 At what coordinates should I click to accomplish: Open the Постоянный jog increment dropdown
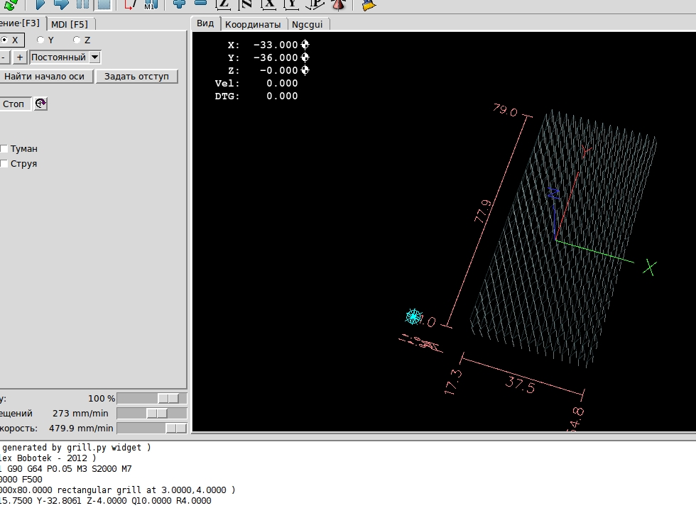click(x=95, y=57)
